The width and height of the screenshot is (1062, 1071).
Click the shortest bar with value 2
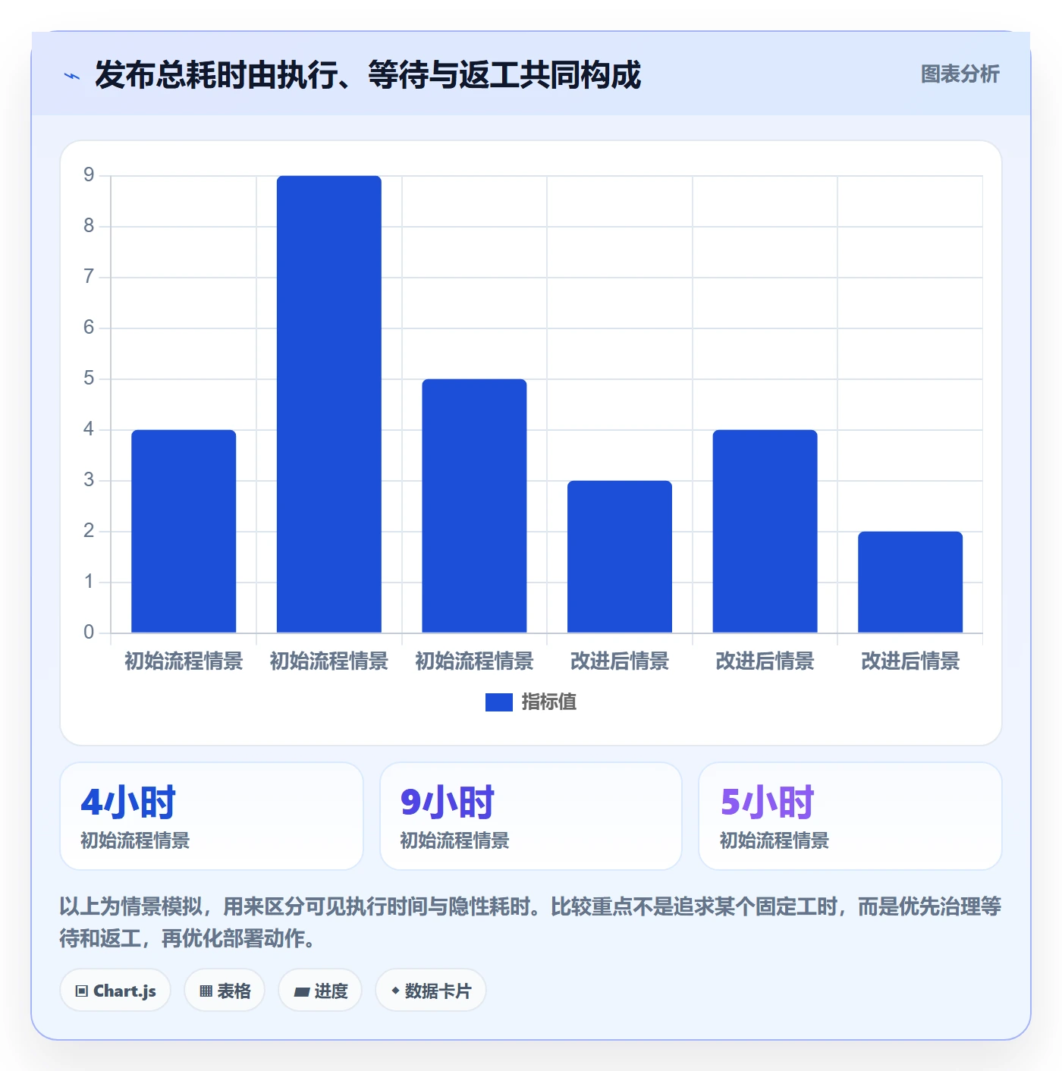pyautogui.click(x=910, y=582)
